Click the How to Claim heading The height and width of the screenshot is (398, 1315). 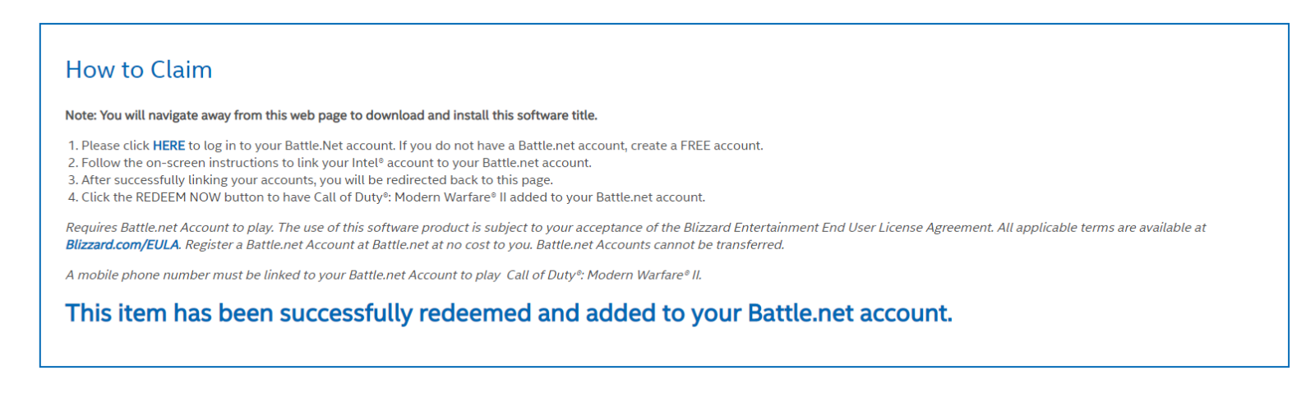point(139,70)
